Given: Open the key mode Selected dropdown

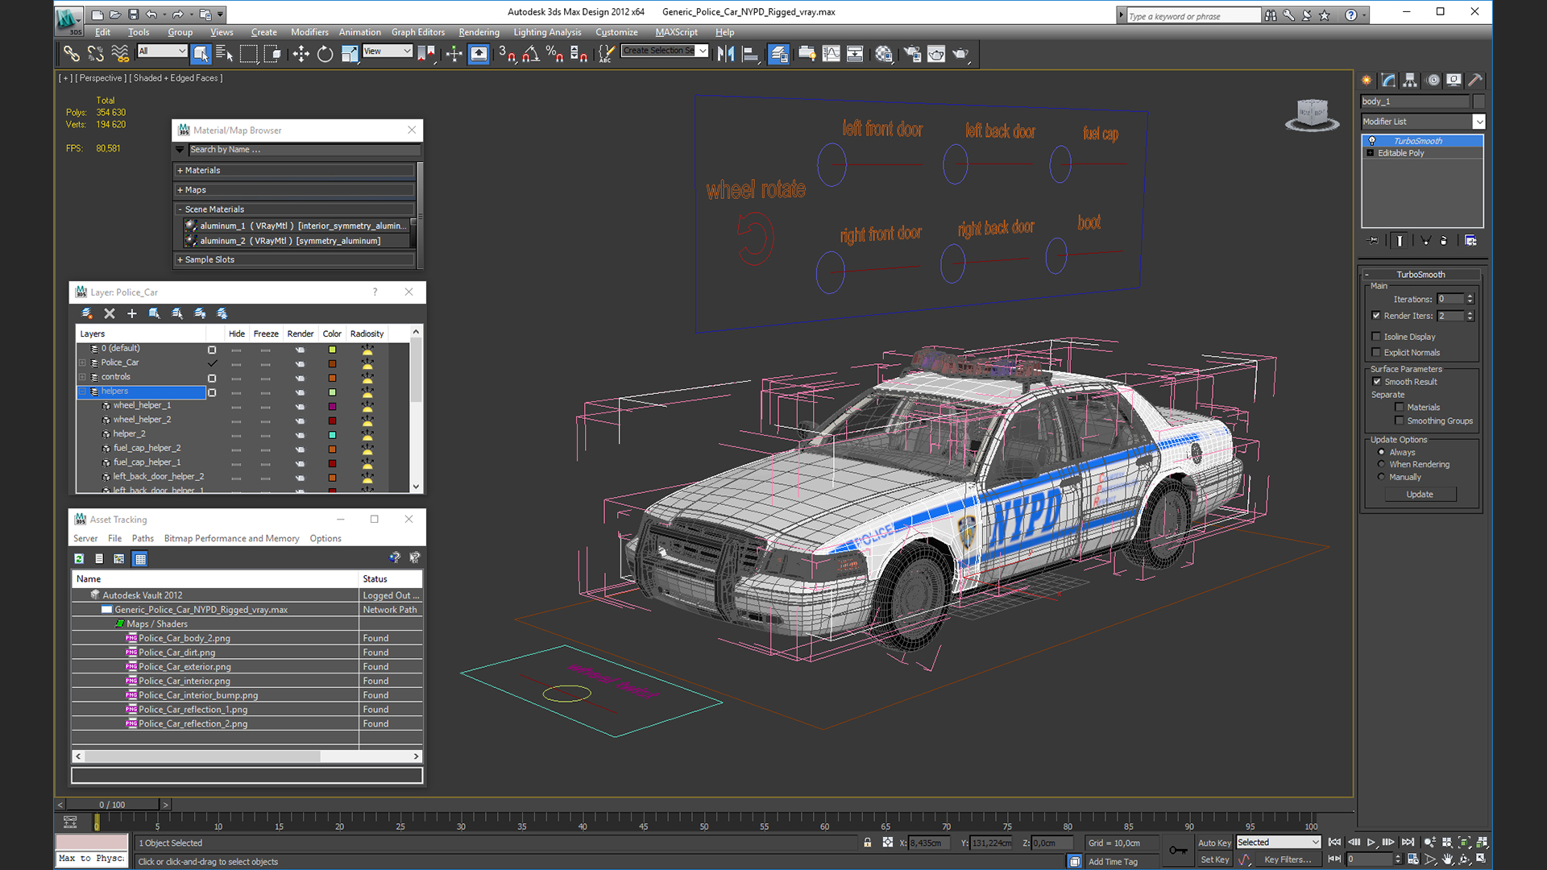Looking at the screenshot, I should tap(1279, 843).
